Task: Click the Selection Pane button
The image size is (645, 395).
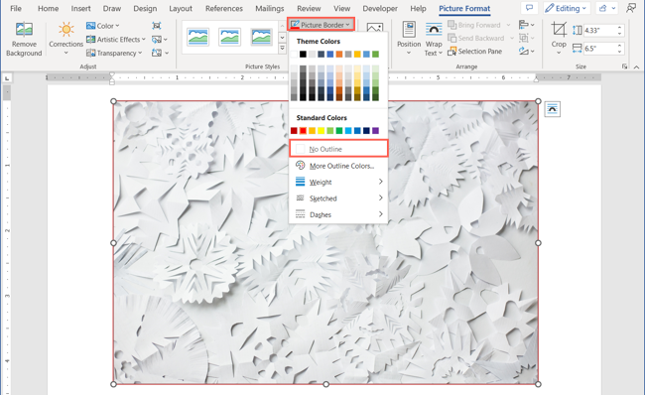Action: pyautogui.click(x=475, y=52)
